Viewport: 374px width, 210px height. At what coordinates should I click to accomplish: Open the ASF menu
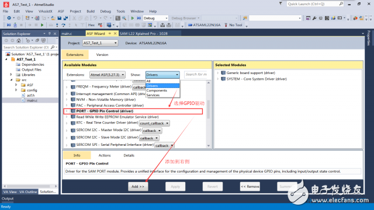coord(61,11)
